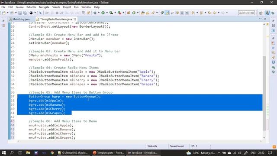
Task: Click the Save icon in toolbar
Action: click(x=20, y=13)
